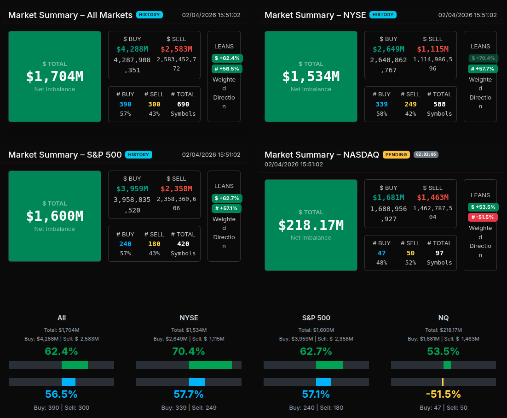Image resolution: width=507 pixels, height=418 pixels.
Task: Click the faded $ +70.4% NYSE badge
Action: click(483, 58)
